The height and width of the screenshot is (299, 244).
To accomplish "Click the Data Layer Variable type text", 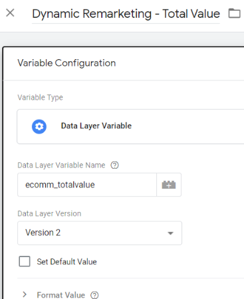I will point(96,126).
